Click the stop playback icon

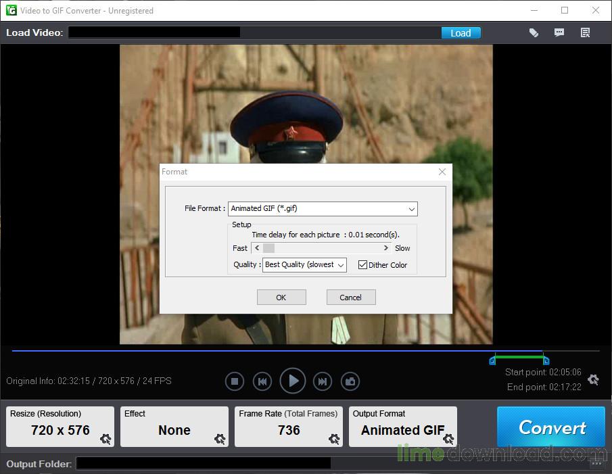click(235, 381)
